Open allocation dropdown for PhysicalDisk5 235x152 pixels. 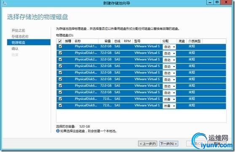click(169, 80)
